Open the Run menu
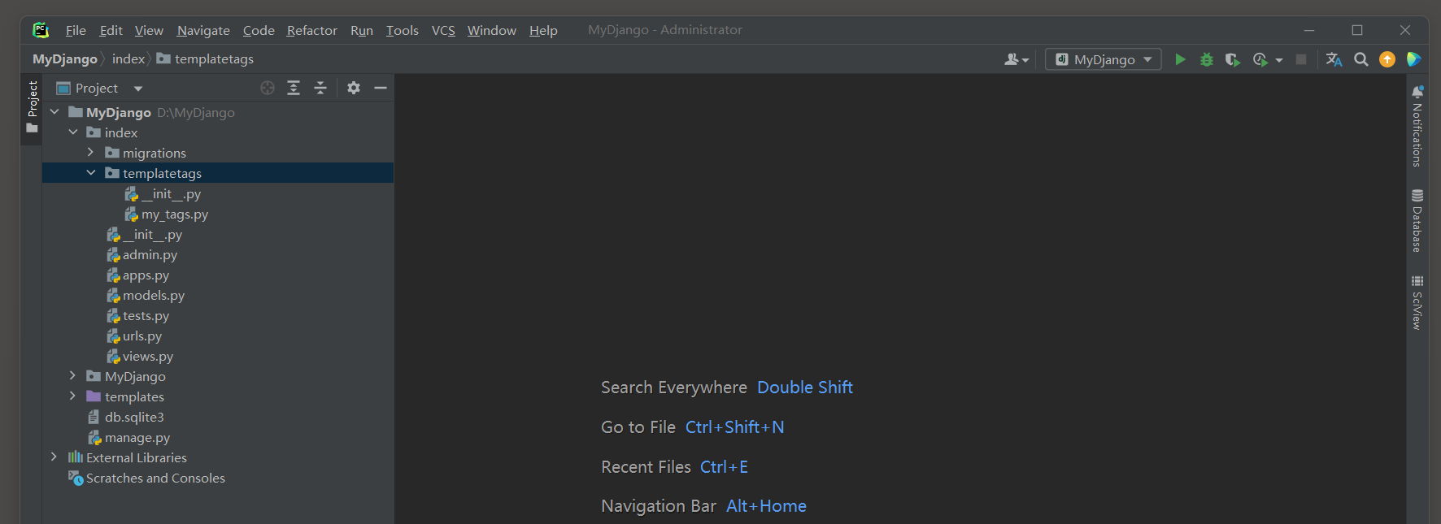Viewport: 1441px width, 524px height. [x=362, y=30]
